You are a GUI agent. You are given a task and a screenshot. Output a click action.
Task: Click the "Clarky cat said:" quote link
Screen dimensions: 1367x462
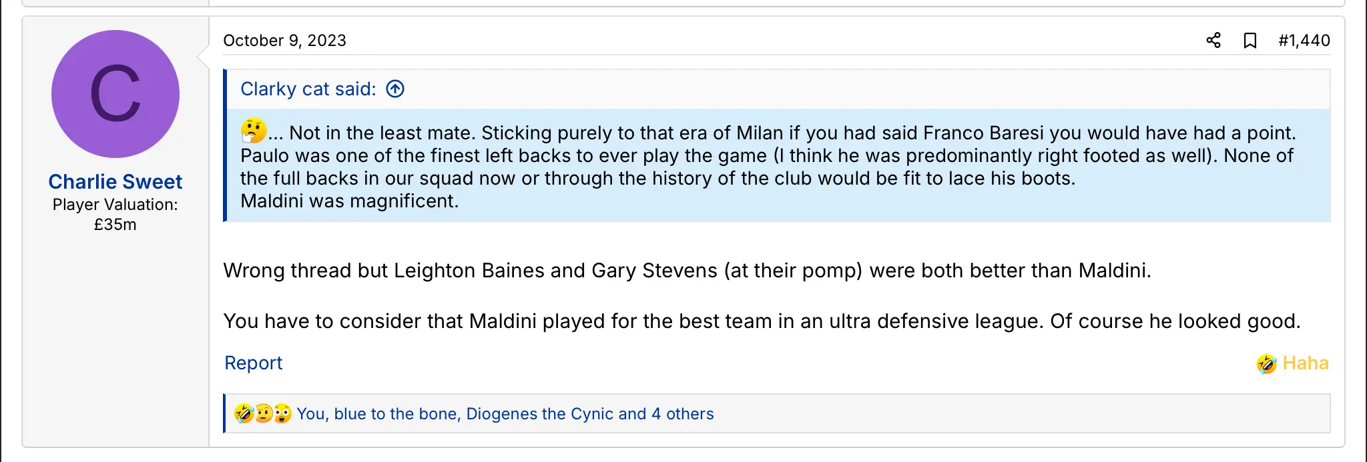click(x=308, y=89)
